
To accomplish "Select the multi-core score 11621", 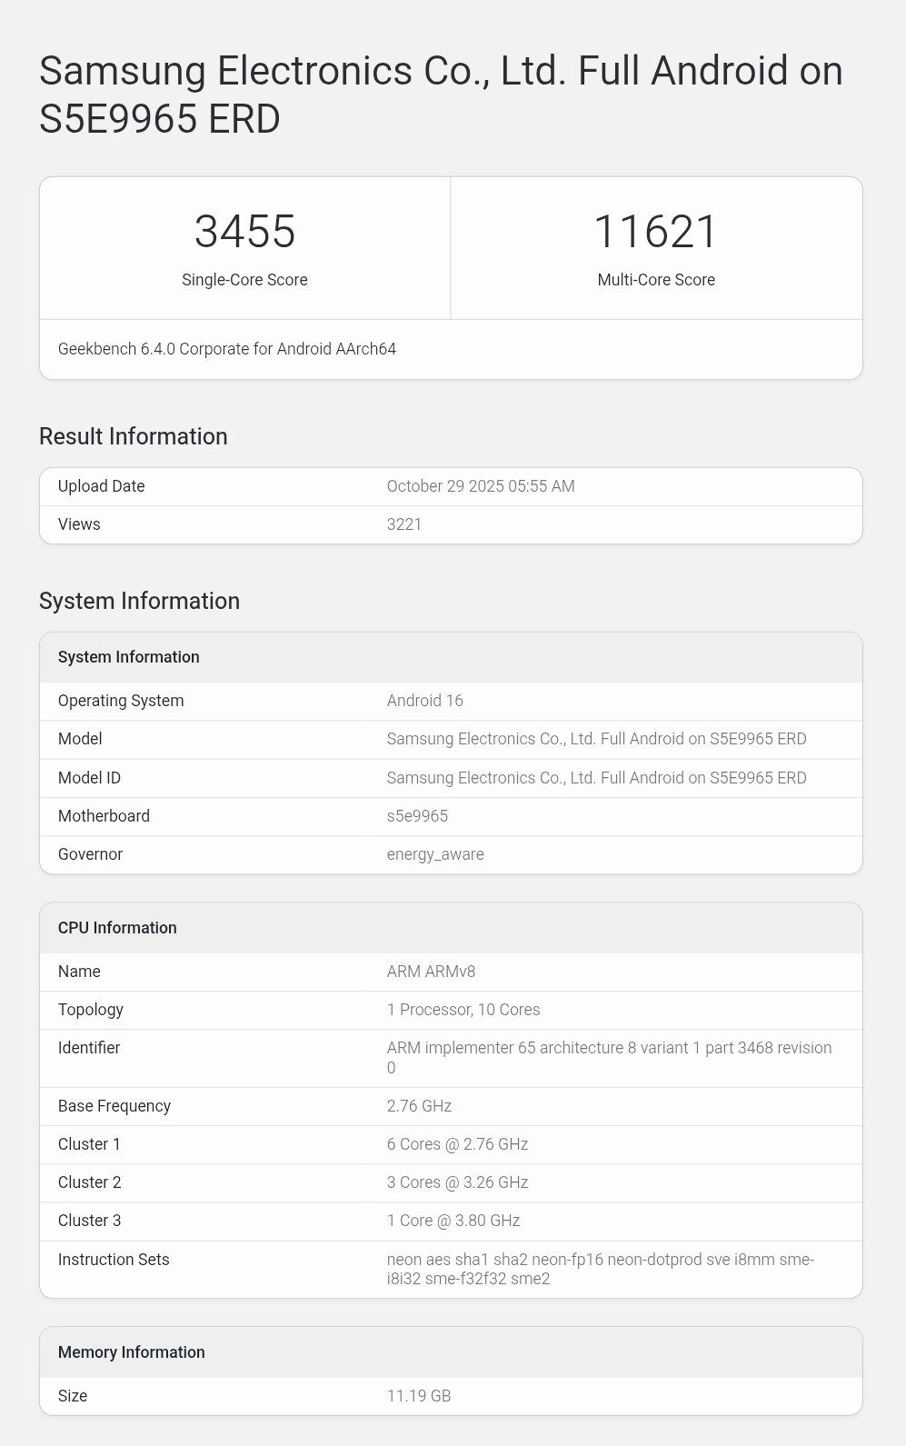I will [x=656, y=231].
